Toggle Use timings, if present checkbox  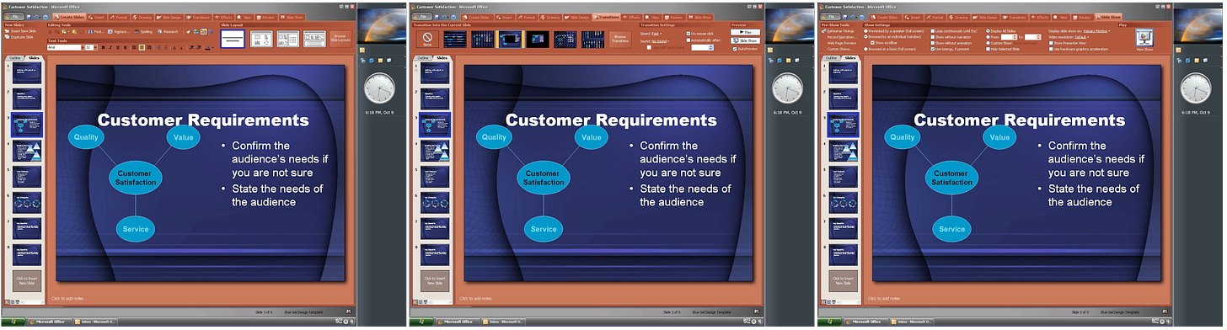[x=933, y=49]
